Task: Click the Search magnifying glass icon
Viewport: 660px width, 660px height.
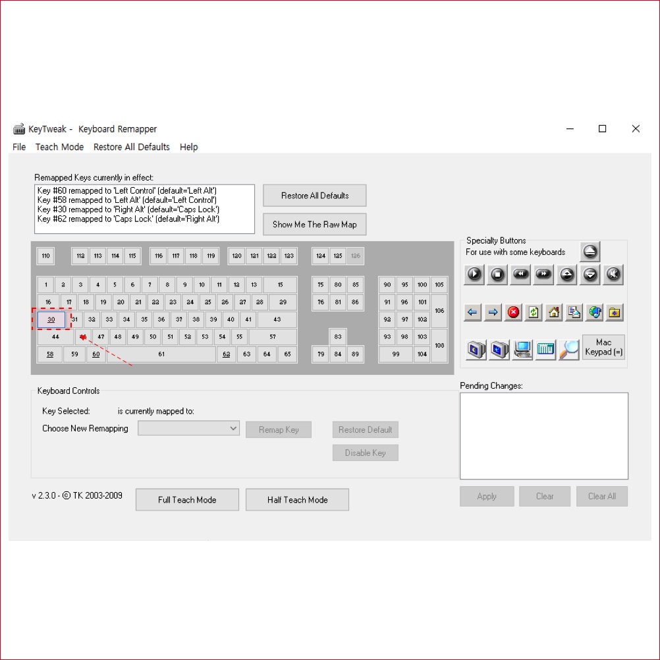Action: point(568,349)
